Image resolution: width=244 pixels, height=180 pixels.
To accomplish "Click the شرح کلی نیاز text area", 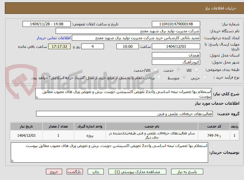I will (x=124, y=94).
